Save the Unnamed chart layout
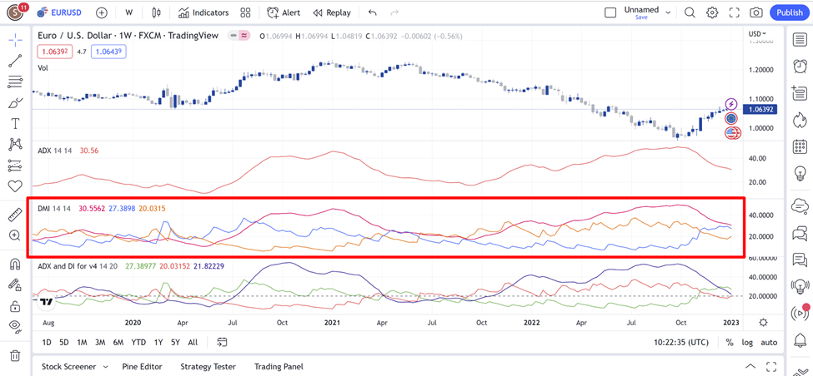813x376 pixels. [x=641, y=17]
